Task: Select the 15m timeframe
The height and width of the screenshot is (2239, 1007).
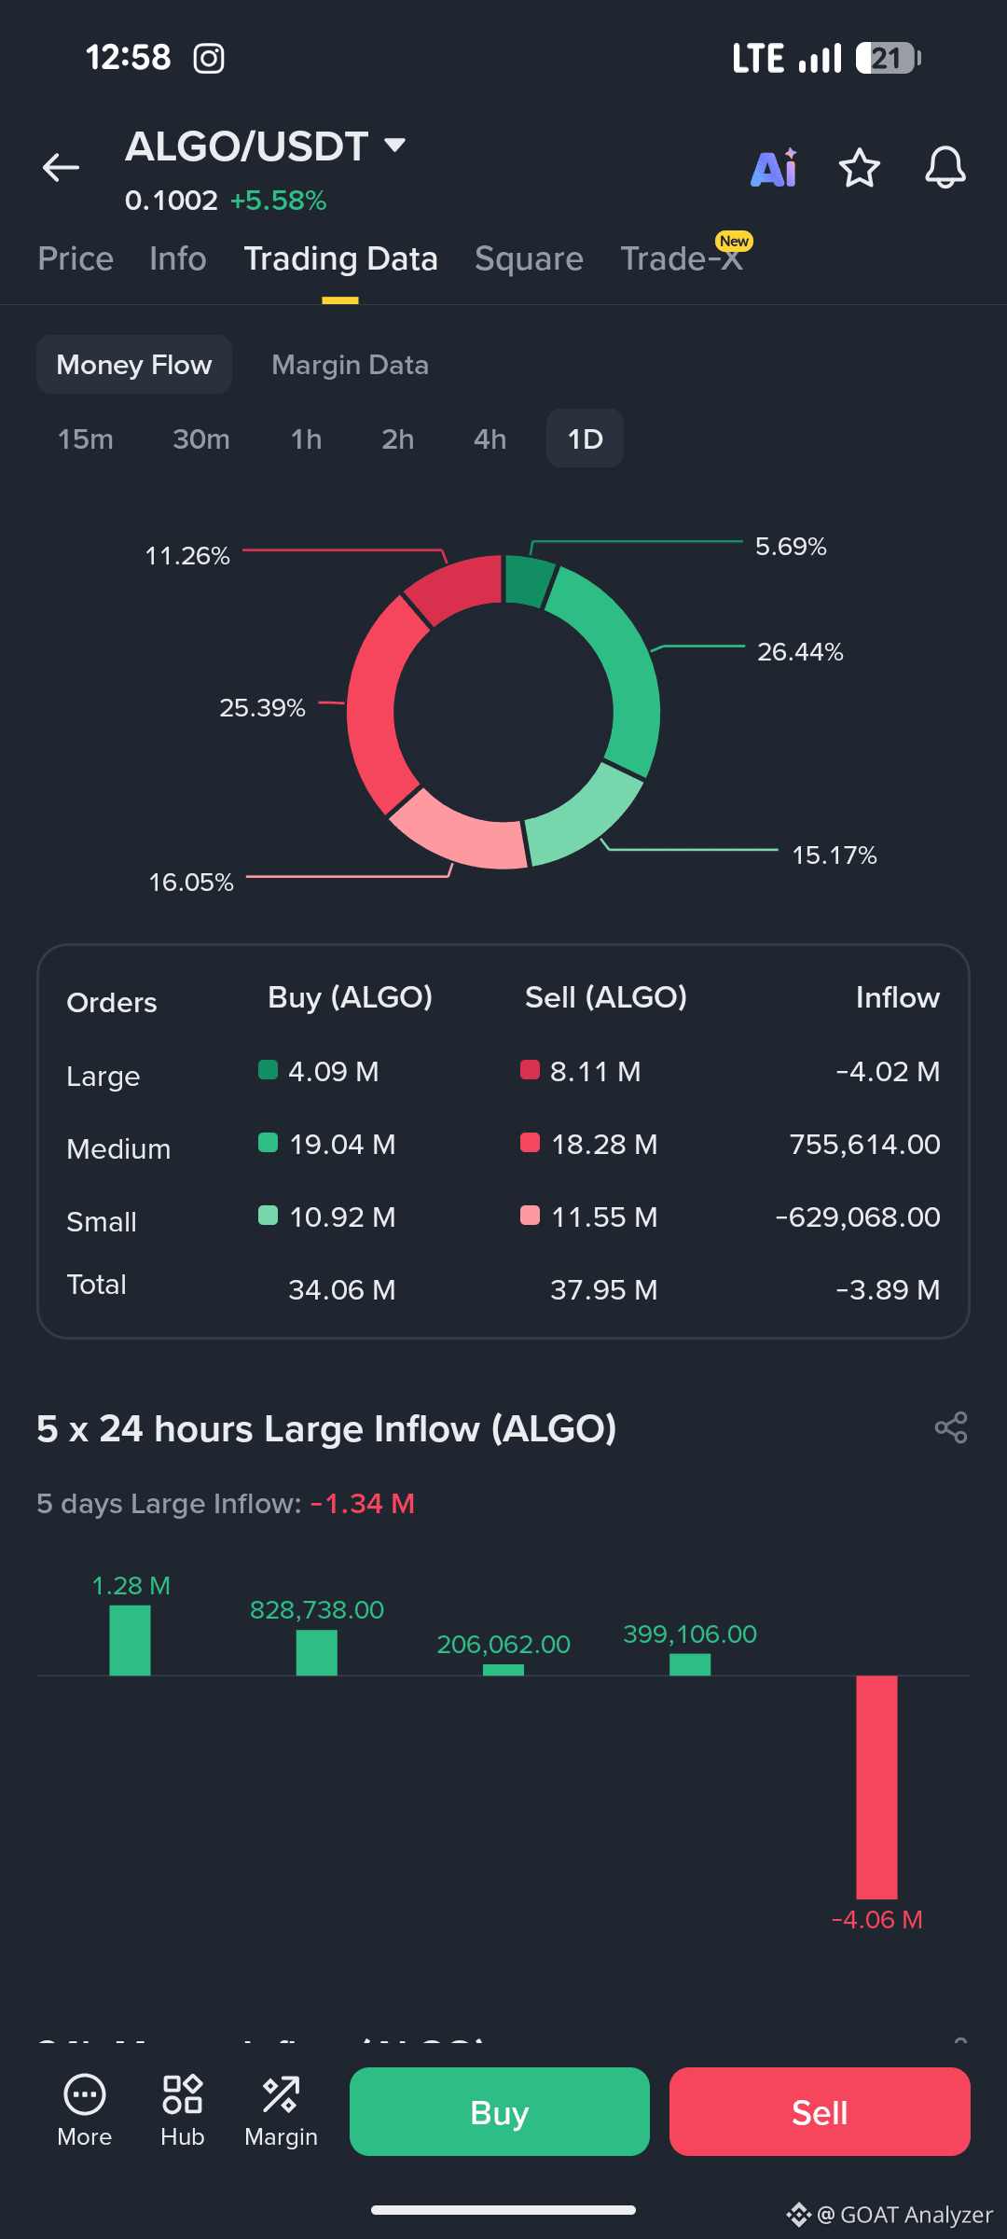Action: [x=86, y=438]
